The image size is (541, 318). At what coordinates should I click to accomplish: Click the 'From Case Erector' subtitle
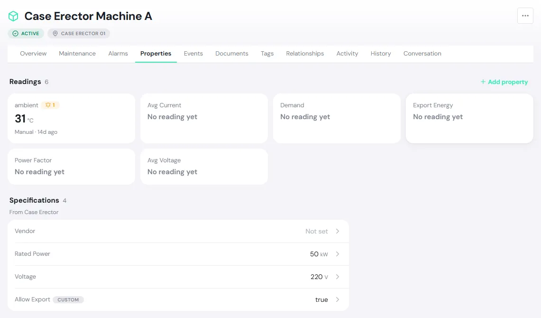click(x=34, y=212)
